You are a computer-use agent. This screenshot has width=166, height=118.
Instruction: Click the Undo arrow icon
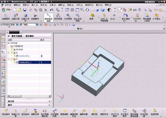(x=51, y=10)
